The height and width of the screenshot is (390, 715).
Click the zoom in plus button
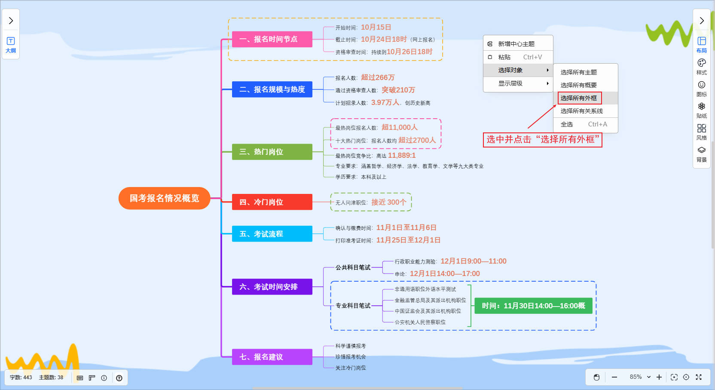click(x=659, y=377)
